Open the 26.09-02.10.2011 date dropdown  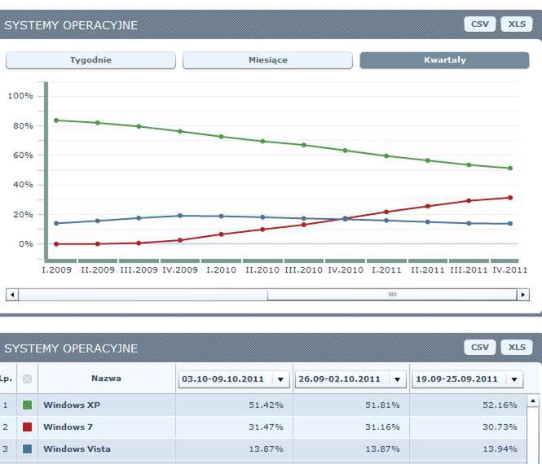(x=350, y=379)
